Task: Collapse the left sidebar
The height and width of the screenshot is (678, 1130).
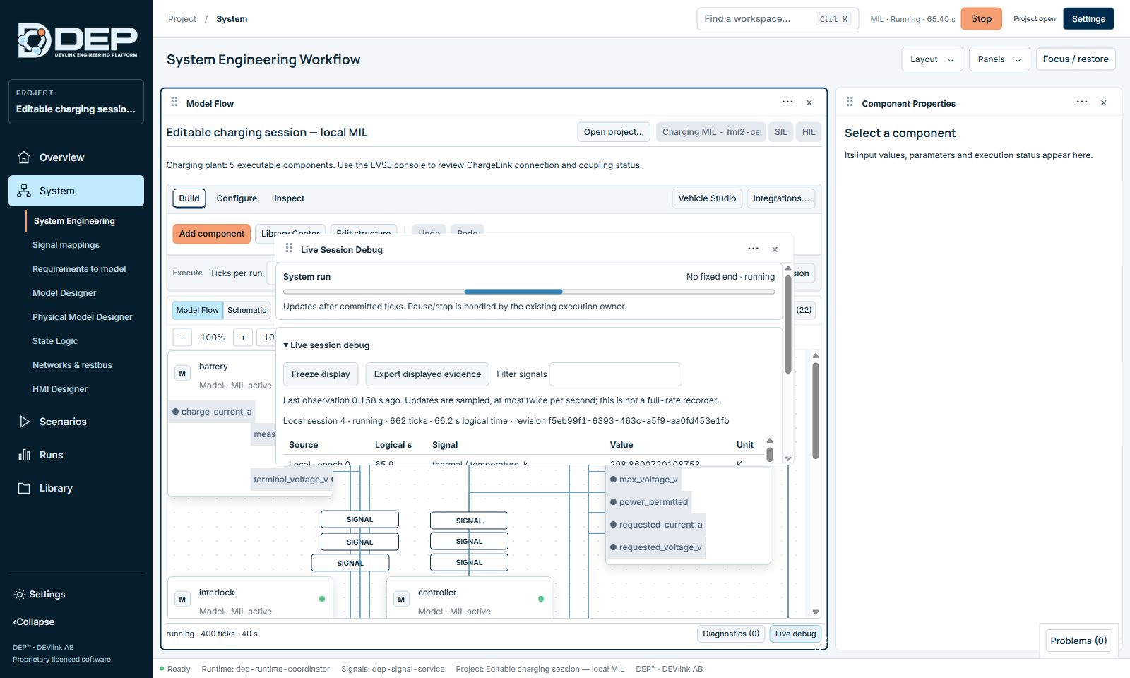Action: [34, 622]
